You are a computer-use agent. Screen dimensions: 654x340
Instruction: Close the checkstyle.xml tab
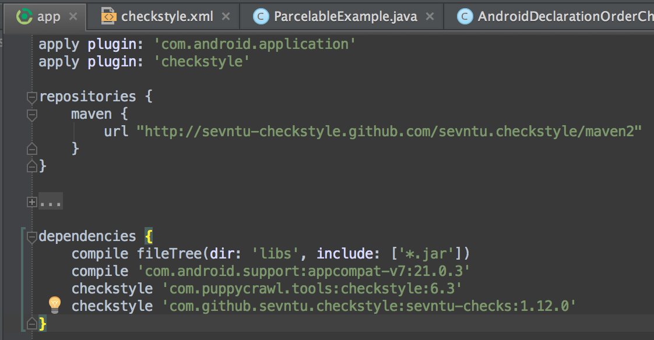pos(226,16)
